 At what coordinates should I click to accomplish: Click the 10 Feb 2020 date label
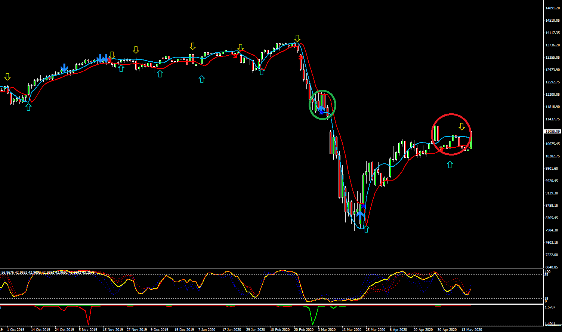tap(280, 330)
